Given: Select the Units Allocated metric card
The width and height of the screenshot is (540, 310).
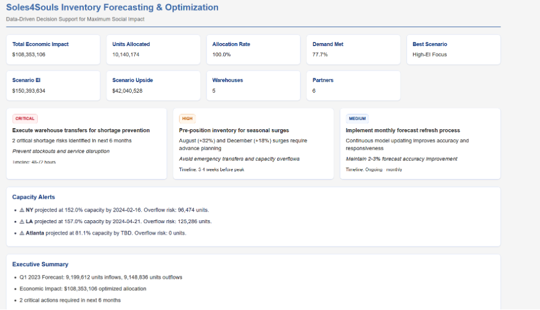Looking at the screenshot, I should click(153, 49).
